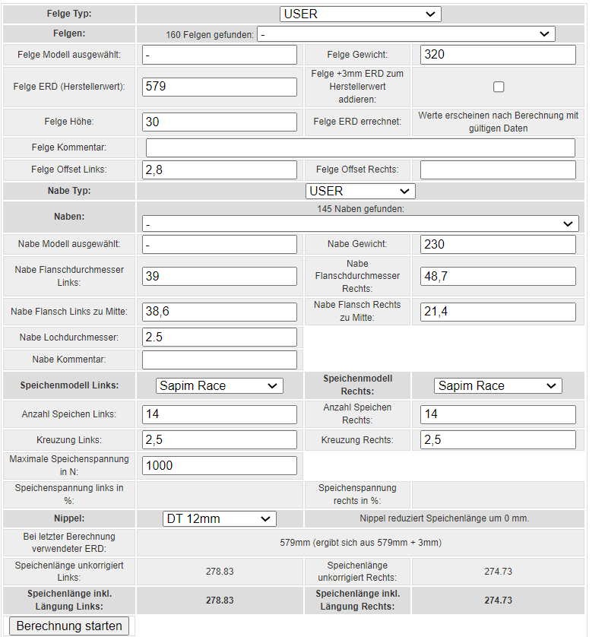This screenshot has width=605, height=637.
Task: Click the Kreuzung Links field 2,5
Action: [220, 440]
